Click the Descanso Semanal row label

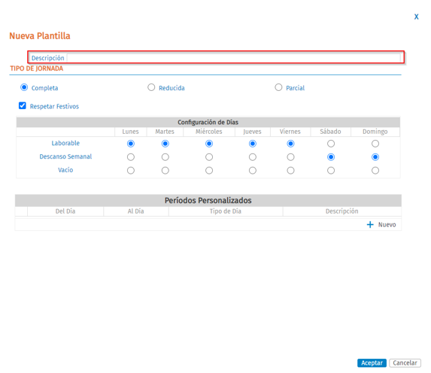(65, 156)
